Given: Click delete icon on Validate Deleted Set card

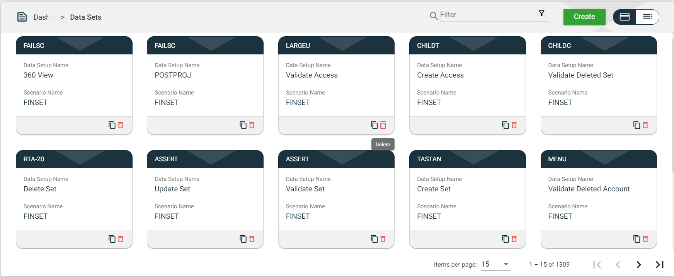Looking at the screenshot, I should click(645, 125).
